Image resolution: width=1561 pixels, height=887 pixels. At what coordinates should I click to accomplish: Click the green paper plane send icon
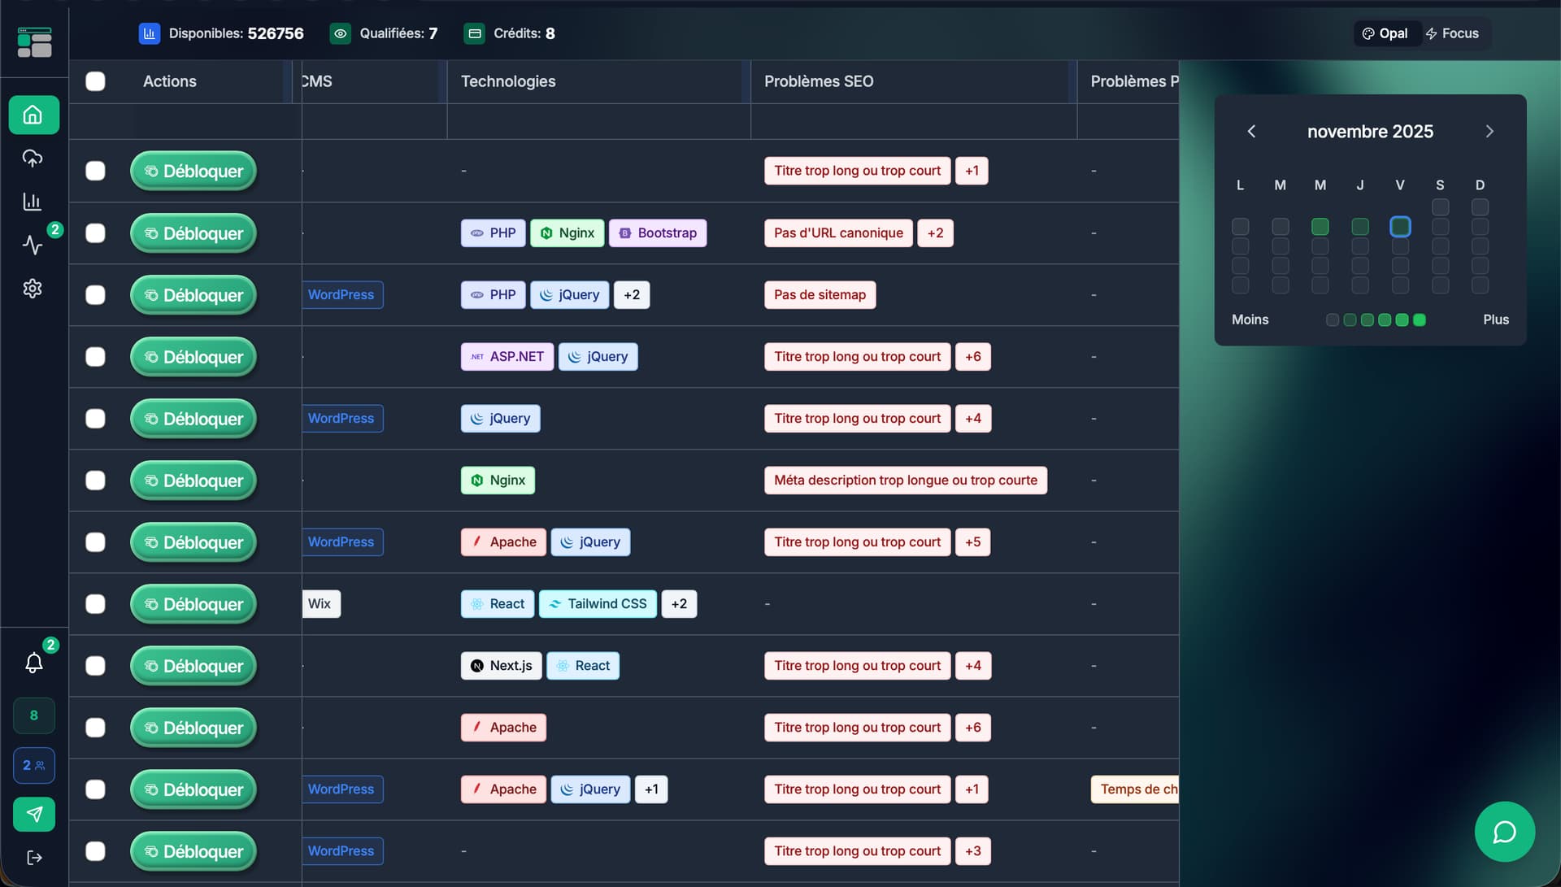coord(34,814)
